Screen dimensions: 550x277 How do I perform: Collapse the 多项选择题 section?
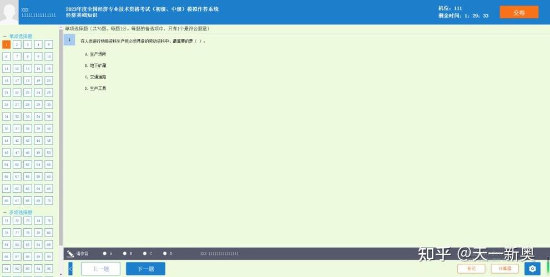pos(4,212)
